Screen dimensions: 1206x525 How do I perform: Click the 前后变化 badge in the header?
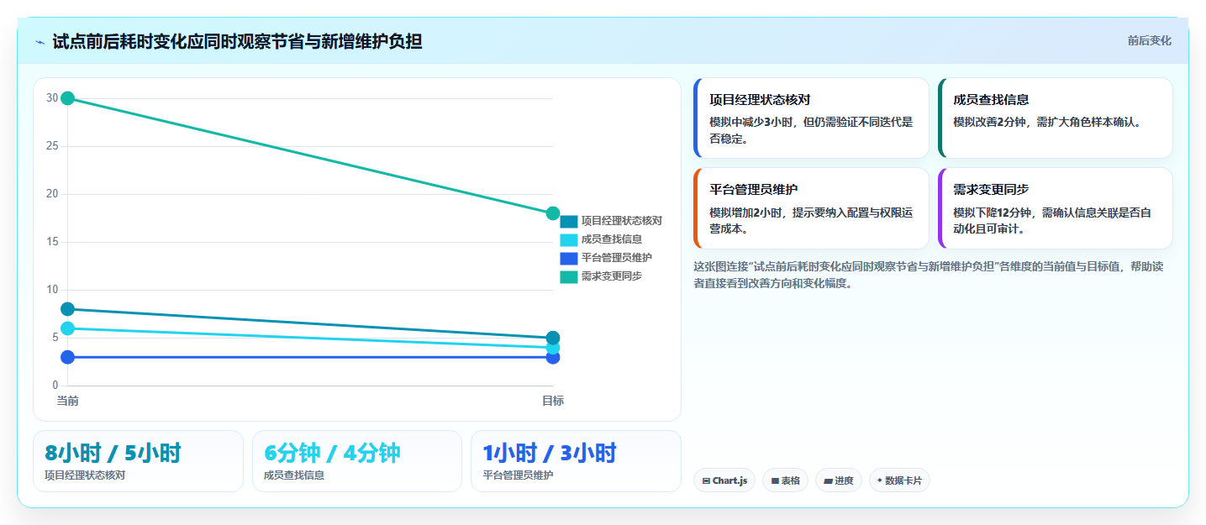[1149, 41]
